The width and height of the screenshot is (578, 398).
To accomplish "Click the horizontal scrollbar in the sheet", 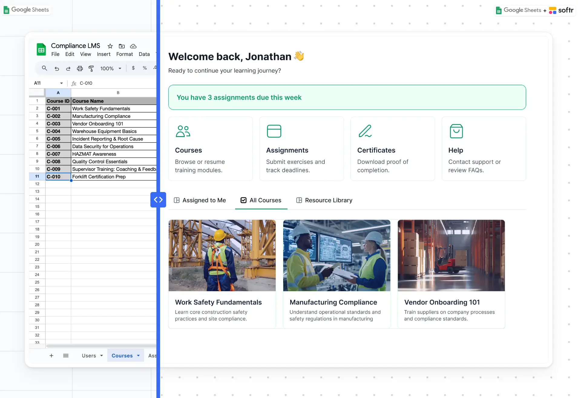I will click(x=101, y=346).
